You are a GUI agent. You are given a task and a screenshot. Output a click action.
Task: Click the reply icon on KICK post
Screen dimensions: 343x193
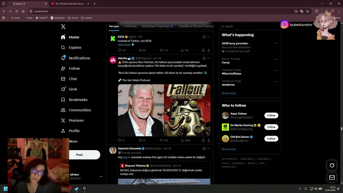[120, 50]
